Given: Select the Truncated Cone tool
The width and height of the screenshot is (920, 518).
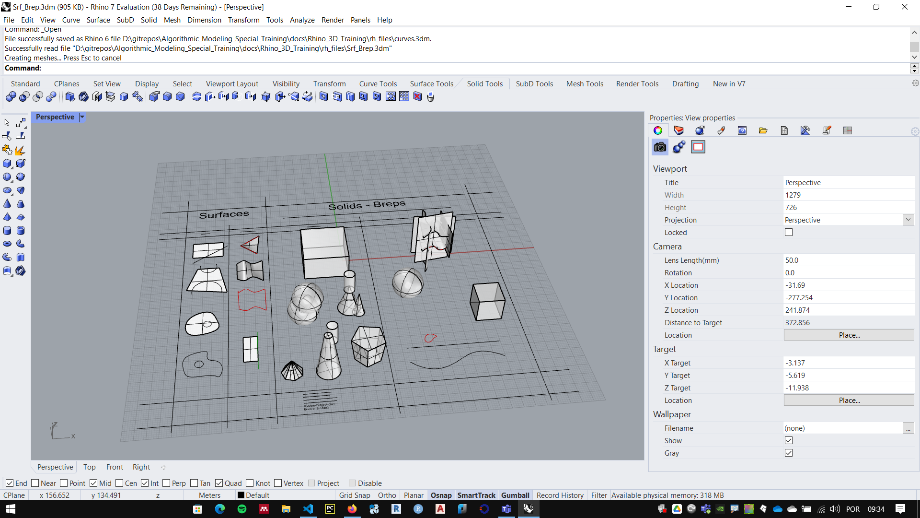Looking at the screenshot, I should [21, 204].
